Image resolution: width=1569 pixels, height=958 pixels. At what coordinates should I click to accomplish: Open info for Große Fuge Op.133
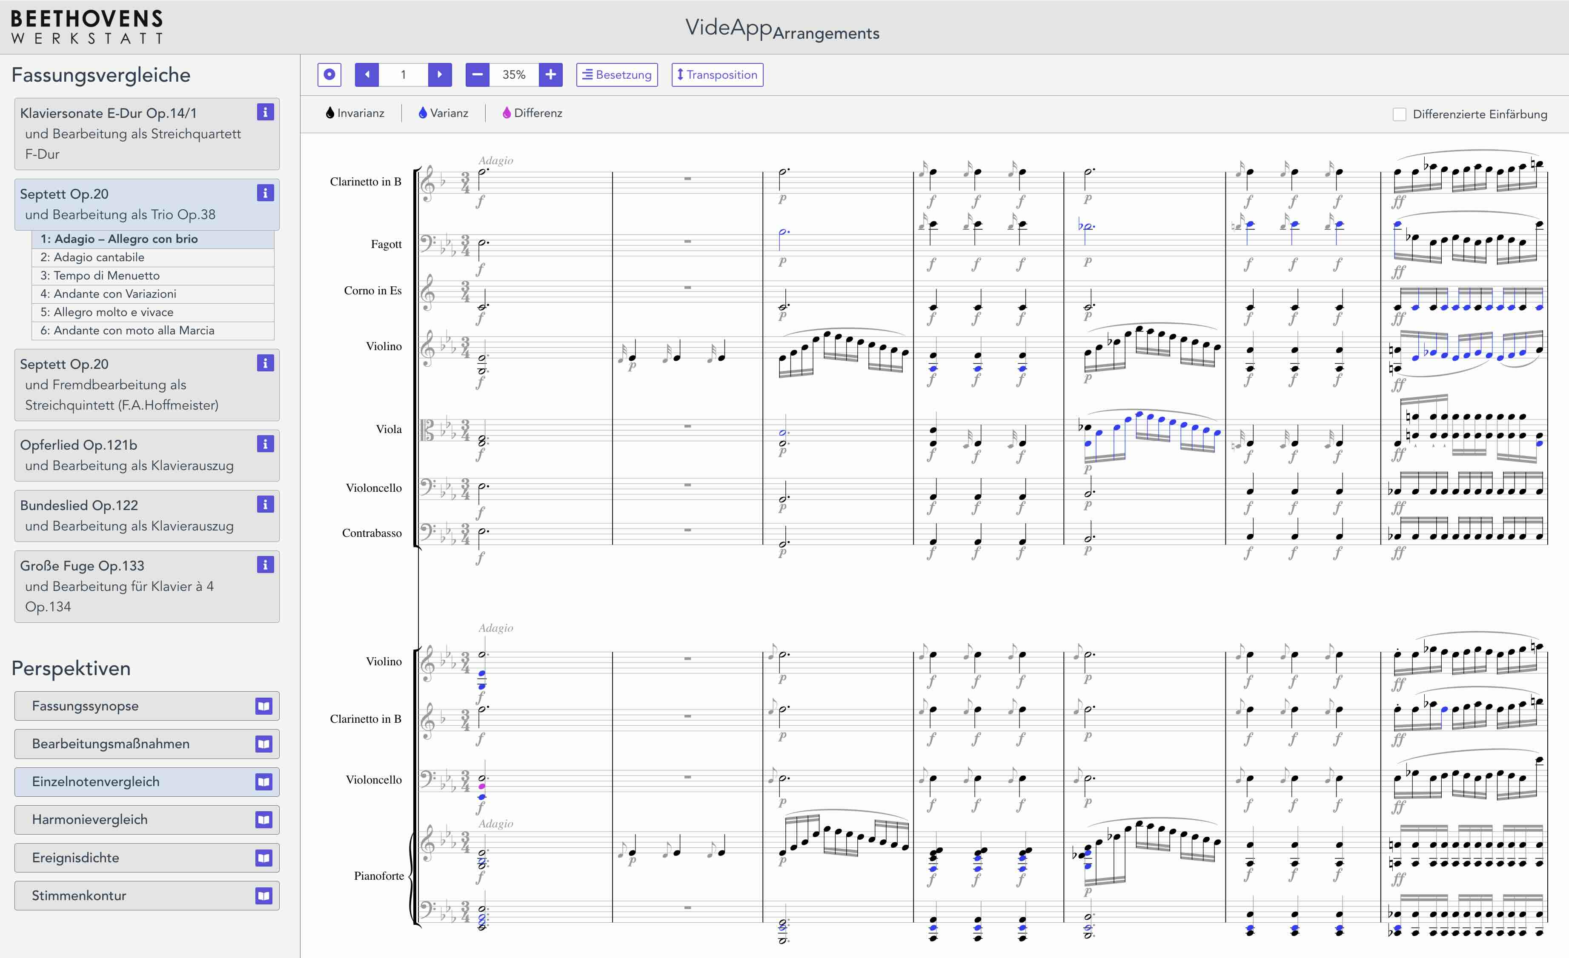(x=265, y=565)
